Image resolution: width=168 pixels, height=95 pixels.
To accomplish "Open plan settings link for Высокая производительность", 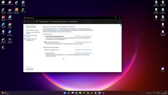I will coord(83,42).
